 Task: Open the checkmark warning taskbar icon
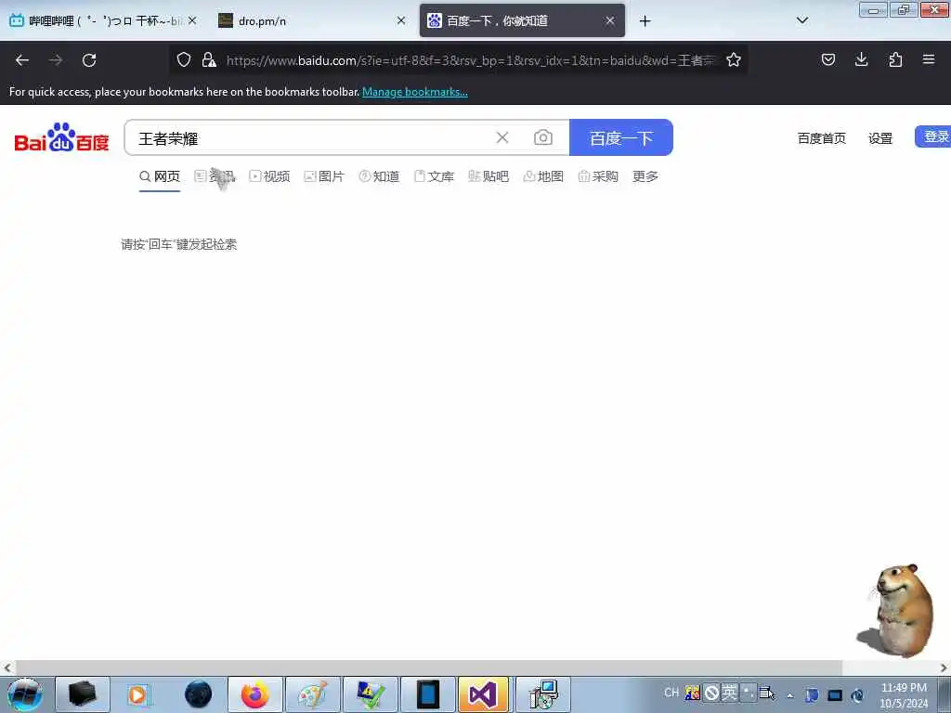tap(370, 694)
